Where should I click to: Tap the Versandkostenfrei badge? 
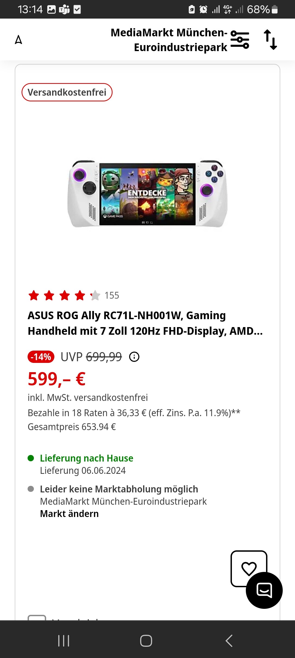click(67, 92)
